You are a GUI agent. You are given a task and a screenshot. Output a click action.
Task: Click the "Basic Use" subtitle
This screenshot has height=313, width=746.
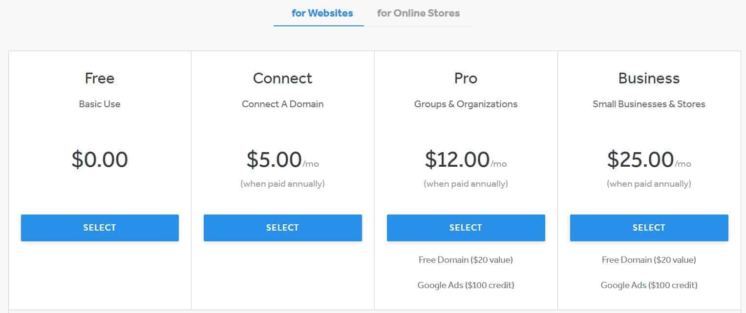100,104
